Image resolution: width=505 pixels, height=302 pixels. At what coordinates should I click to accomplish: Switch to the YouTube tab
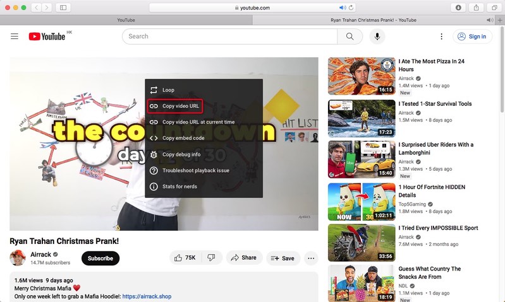pyautogui.click(x=126, y=20)
